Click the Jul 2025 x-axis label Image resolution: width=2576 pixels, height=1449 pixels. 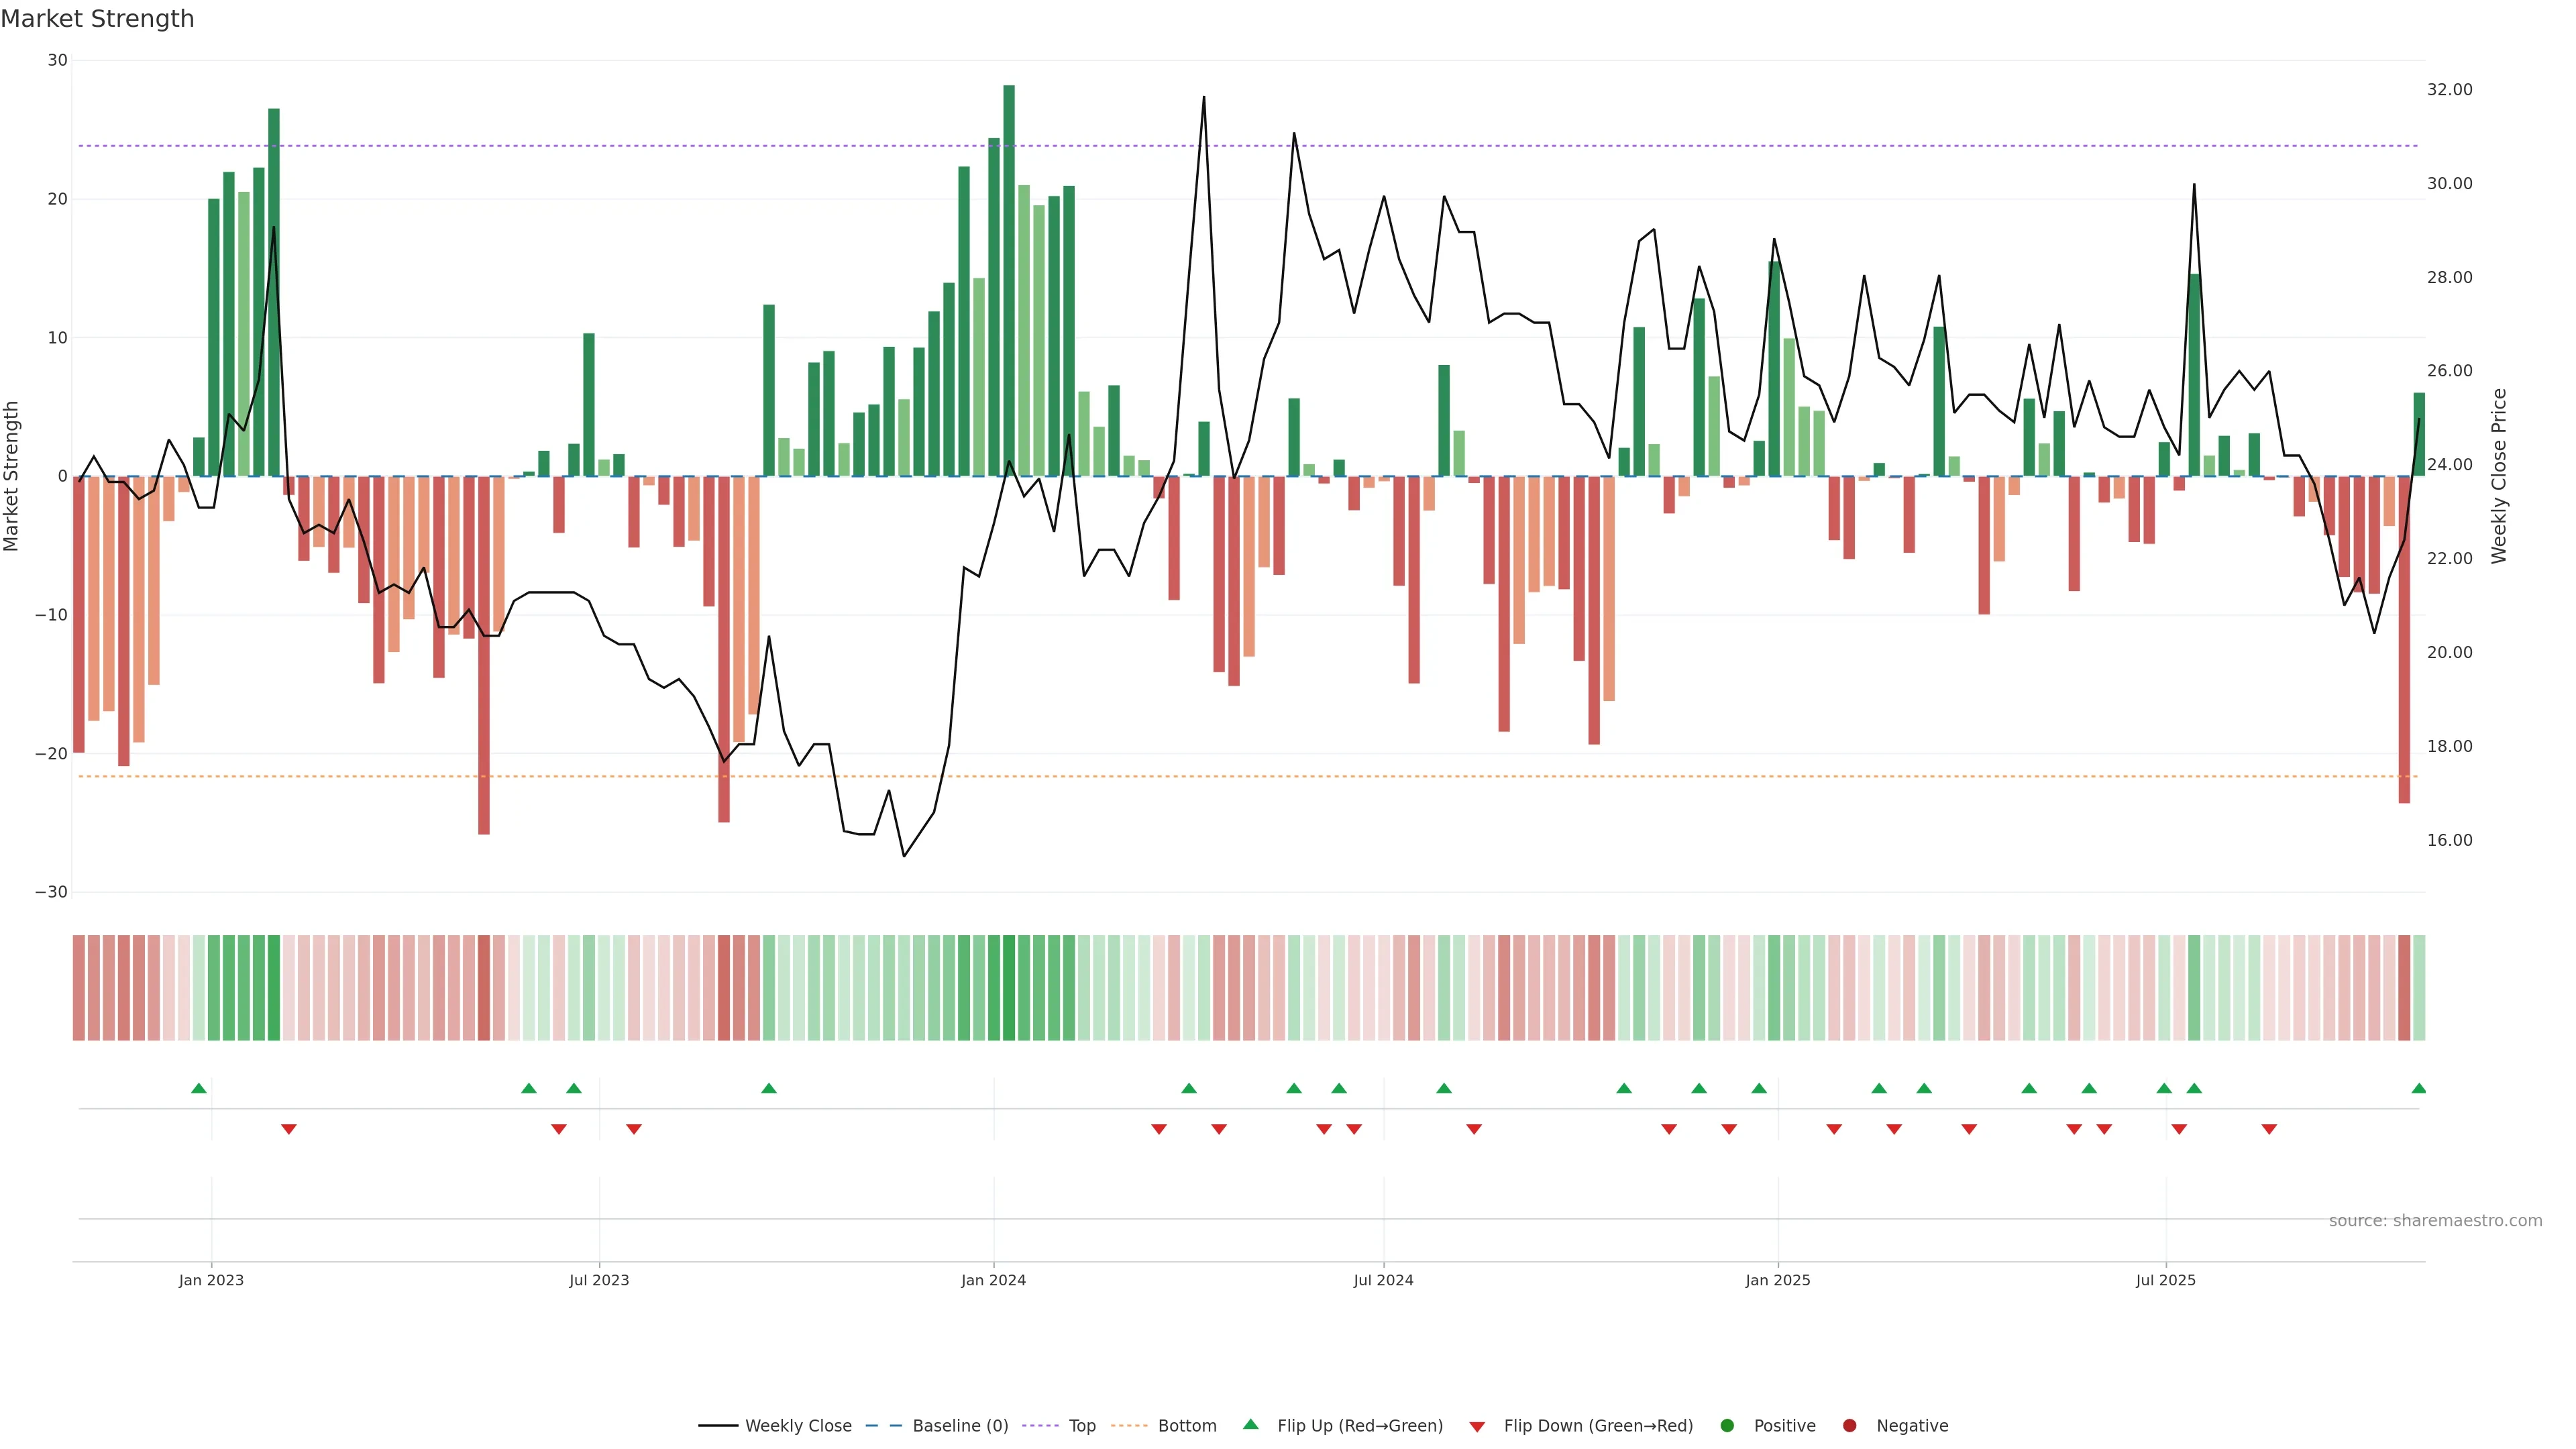pos(2165,1280)
